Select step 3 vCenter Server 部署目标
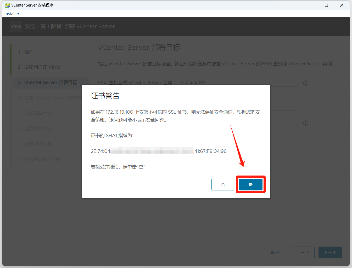Image resolution: width=352 pixels, height=268 pixels. [51, 83]
